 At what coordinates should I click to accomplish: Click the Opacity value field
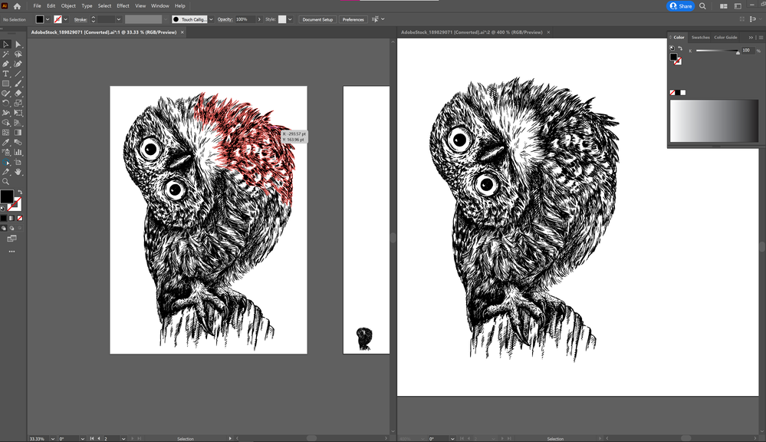[x=245, y=19]
